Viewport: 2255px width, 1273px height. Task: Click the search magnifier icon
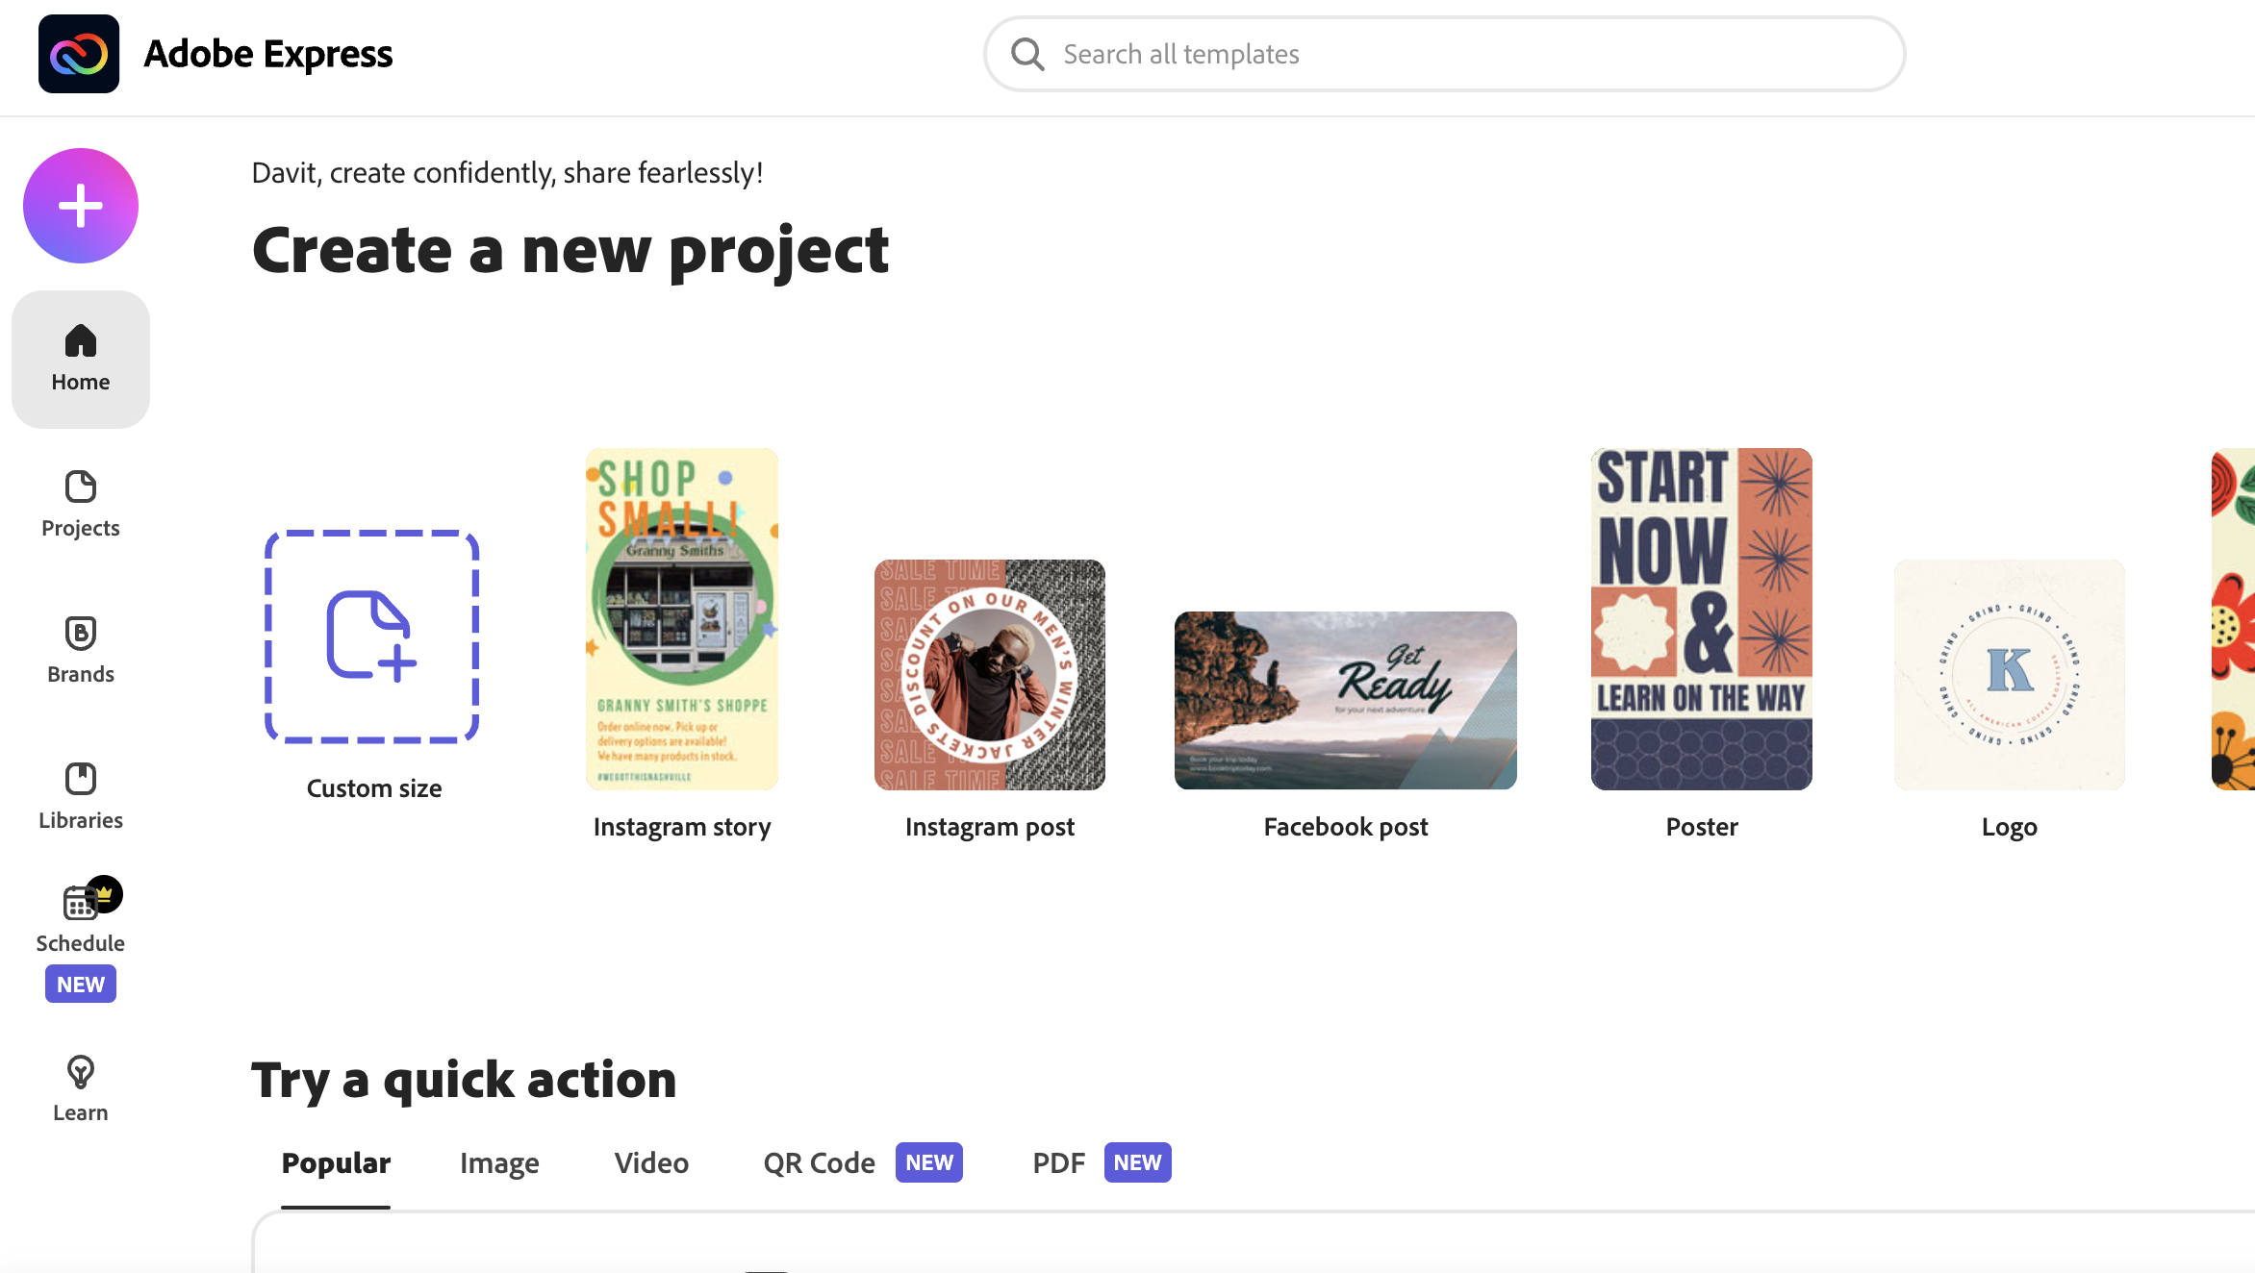point(1027,54)
